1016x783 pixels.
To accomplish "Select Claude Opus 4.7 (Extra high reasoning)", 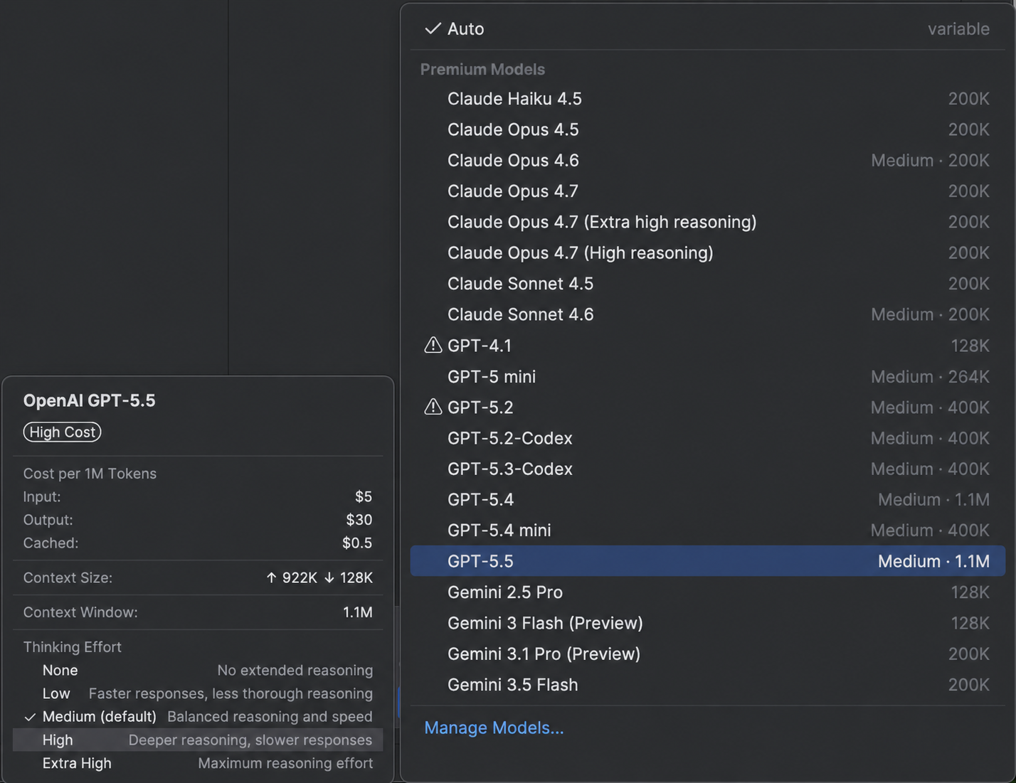I will (707, 222).
